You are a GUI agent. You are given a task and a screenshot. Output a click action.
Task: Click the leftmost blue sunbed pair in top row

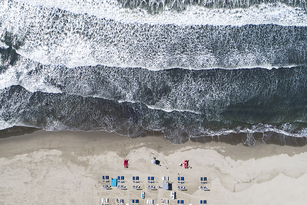(105, 178)
